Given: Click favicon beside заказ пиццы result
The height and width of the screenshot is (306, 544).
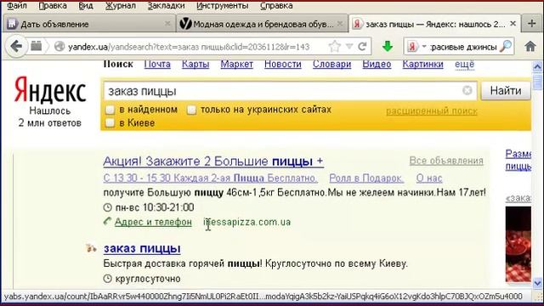Looking at the screenshot, I should tap(91, 248).
